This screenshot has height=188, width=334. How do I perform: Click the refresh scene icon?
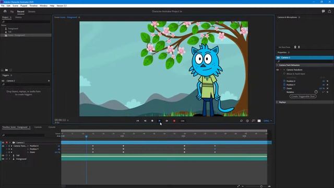pos(241,121)
